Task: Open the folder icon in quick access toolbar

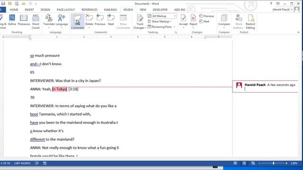Action: (x=10, y=3)
